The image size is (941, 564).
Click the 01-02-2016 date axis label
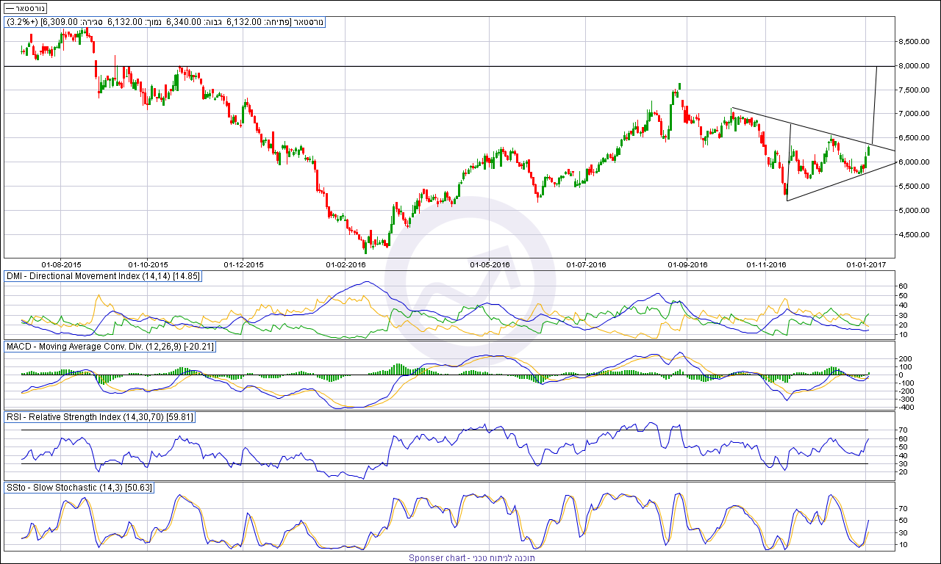pyautogui.click(x=346, y=264)
